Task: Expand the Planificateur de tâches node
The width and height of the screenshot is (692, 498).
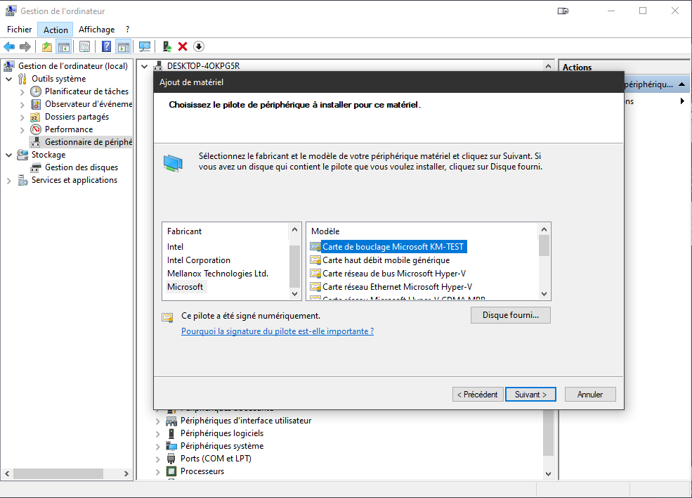Action: coord(22,92)
